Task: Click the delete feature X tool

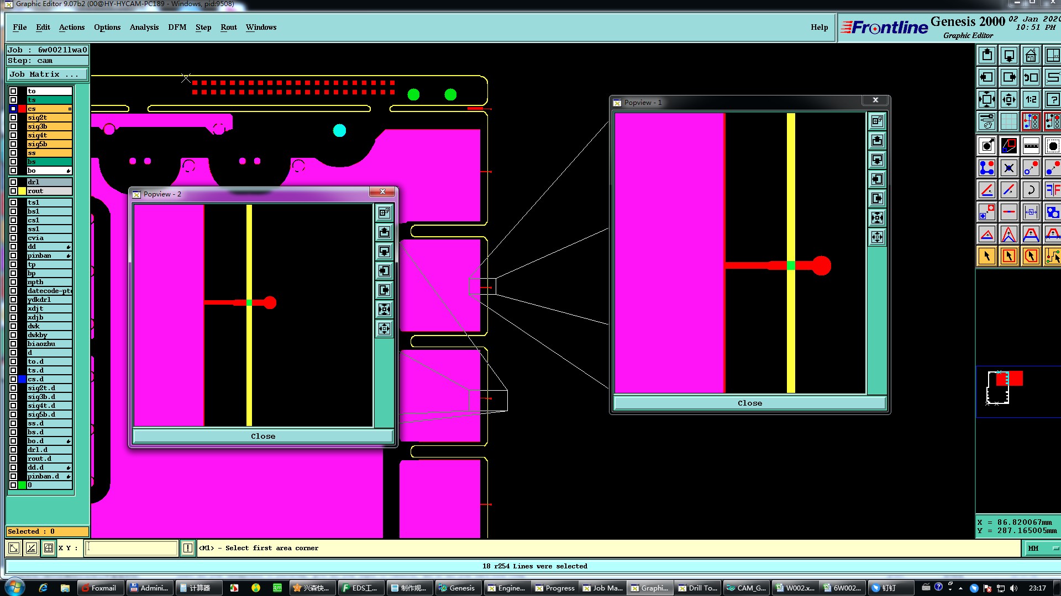Action: pos(1009,168)
